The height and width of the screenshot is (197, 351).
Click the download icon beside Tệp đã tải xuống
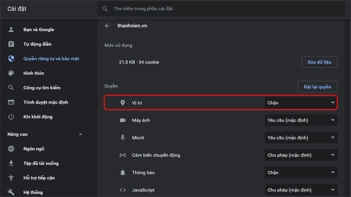pyautogui.click(x=11, y=163)
